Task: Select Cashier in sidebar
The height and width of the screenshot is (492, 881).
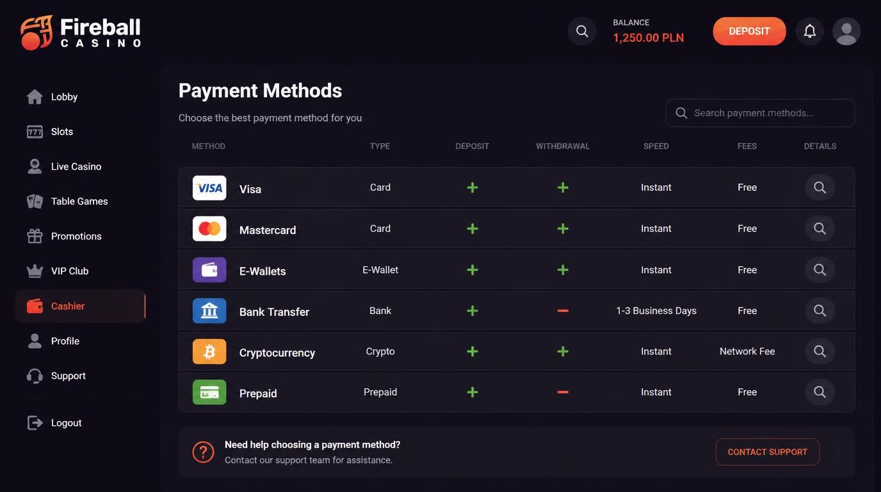Action: 81,306
